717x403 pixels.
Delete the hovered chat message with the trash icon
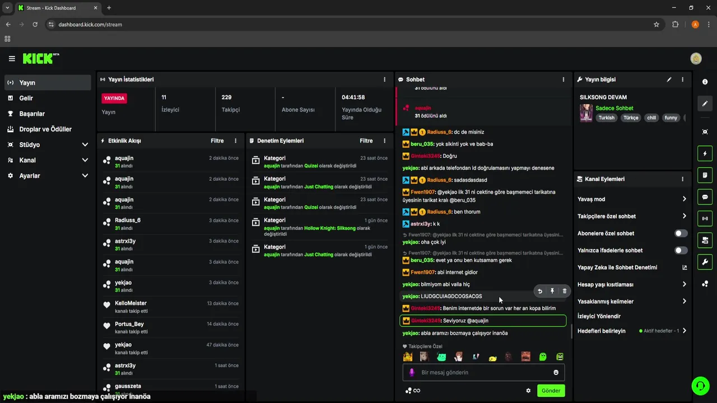[x=564, y=291]
